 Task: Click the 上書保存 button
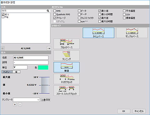pyautogui.click(x=46, y=100)
